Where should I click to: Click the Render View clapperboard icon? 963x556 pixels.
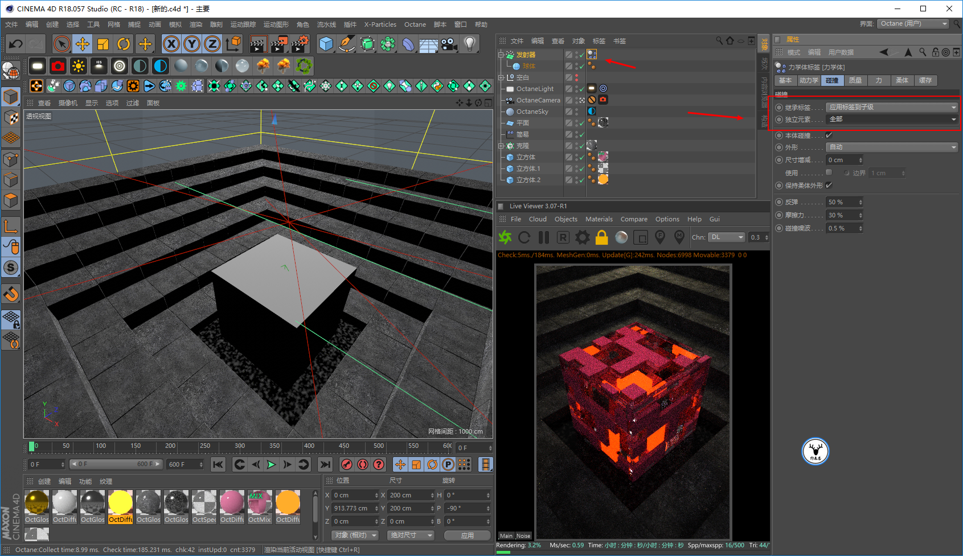258,44
